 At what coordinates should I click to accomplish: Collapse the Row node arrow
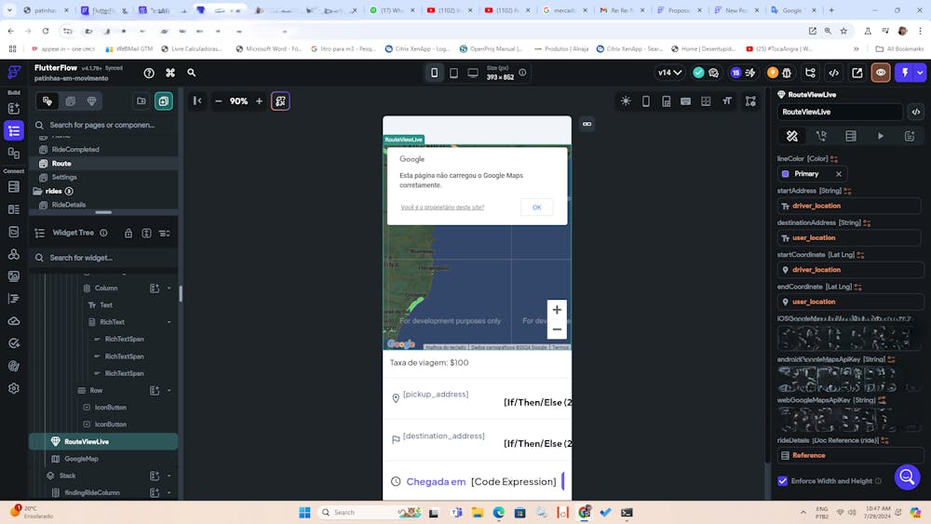(169, 391)
